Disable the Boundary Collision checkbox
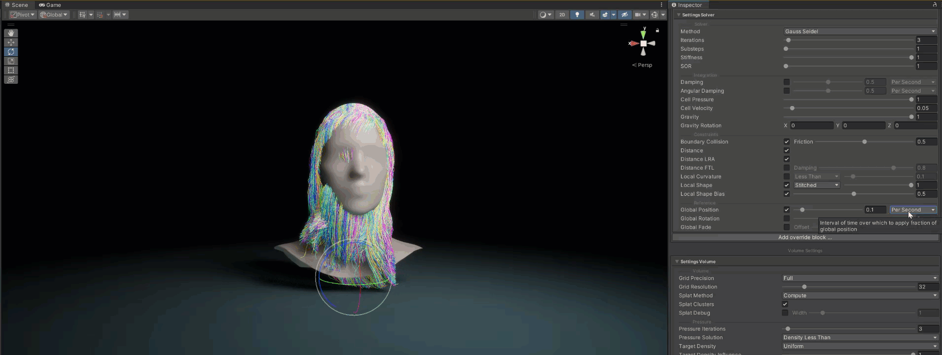This screenshot has width=942, height=355. point(787,142)
